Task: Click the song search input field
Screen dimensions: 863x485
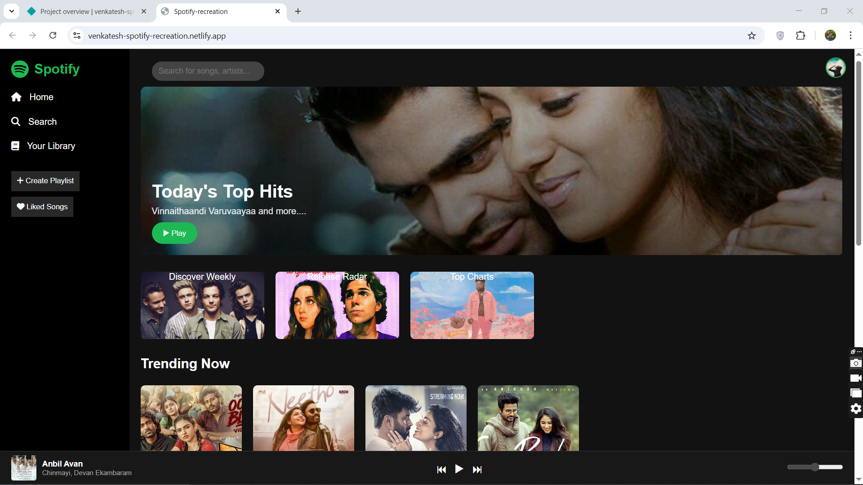Action: click(208, 71)
